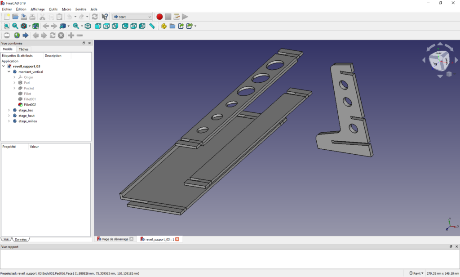The width and height of the screenshot is (460, 277).
Task: Click the Description column header
Action: (x=53, y=55)
